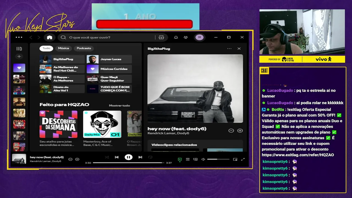Screen dimensions: 352x198
Task: Open connect to a device icon
Action: [196, 159]
